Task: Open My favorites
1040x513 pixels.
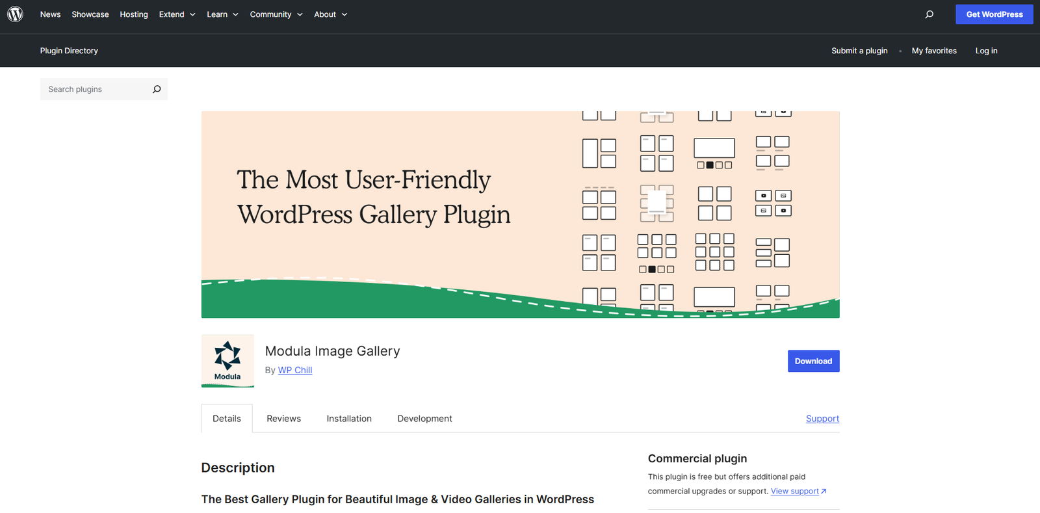Action: click(934, 51)
